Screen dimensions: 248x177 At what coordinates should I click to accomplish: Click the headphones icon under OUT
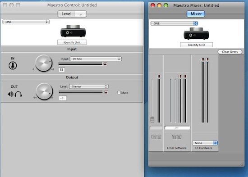click(x=18, y=94)
